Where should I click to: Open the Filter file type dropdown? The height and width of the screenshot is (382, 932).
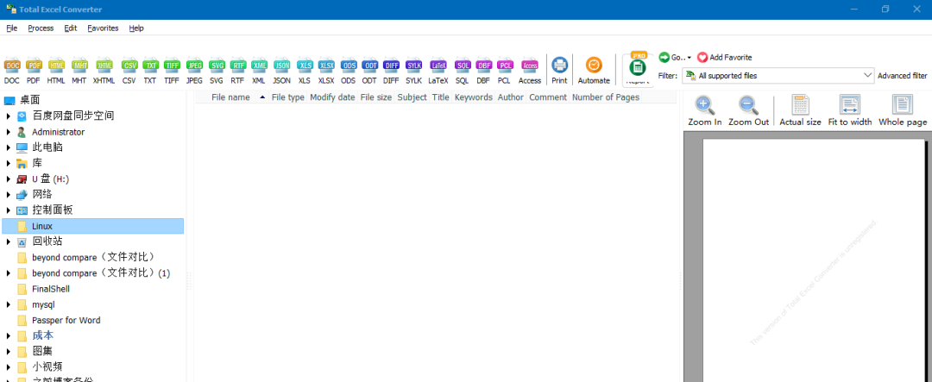778,75
